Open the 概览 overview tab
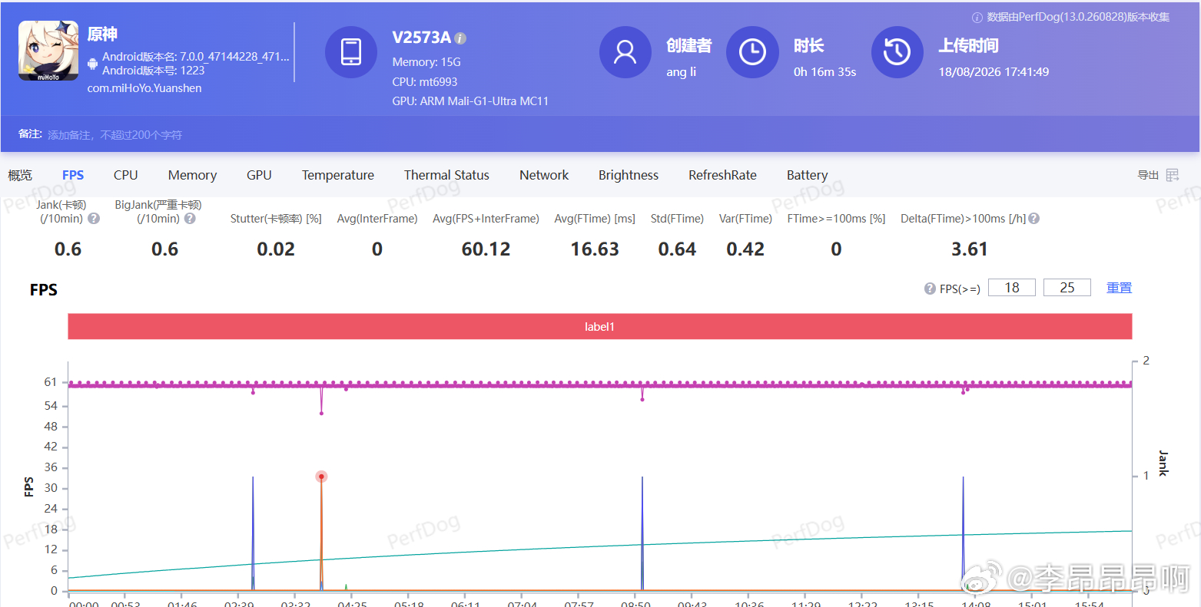The width and height of the screenshot is (1201, 607). point(20,175)
